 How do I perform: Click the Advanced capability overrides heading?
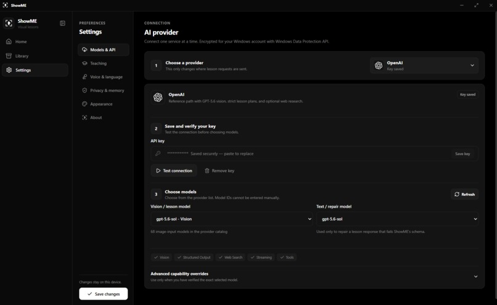(179, 274)
